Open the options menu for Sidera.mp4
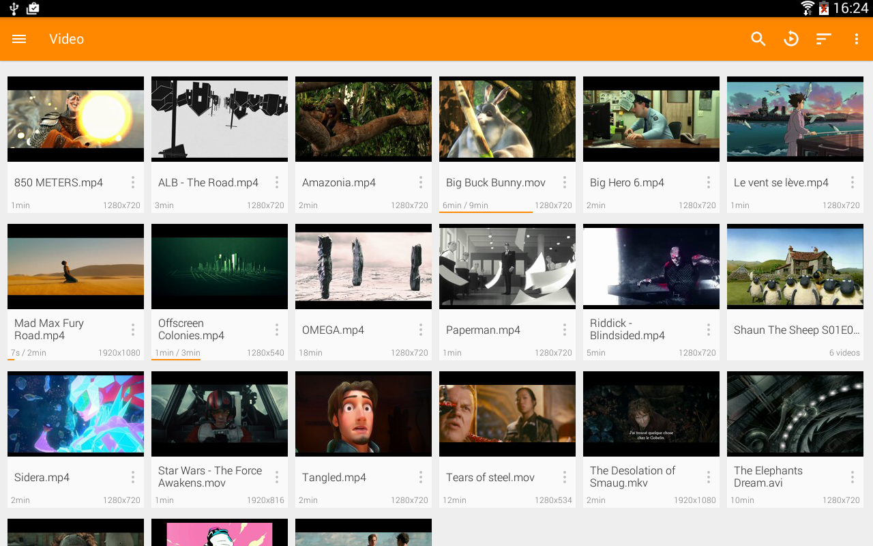This screenshot has height=546, width=873. click(132, 476)
